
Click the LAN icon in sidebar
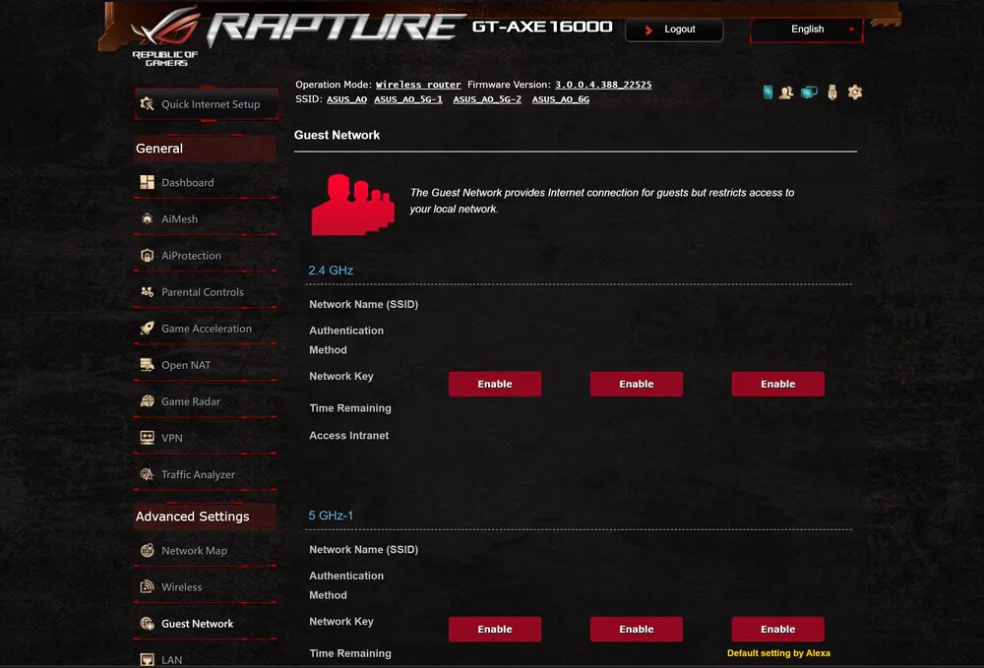pos(147,660)
